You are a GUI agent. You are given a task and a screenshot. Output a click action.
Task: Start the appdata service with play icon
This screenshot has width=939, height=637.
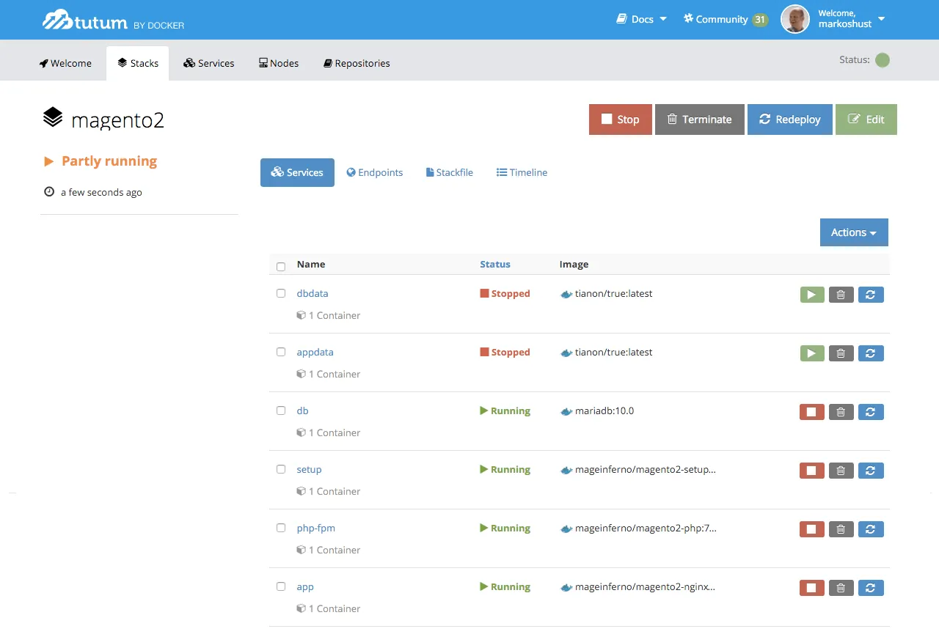click(811, 353)
